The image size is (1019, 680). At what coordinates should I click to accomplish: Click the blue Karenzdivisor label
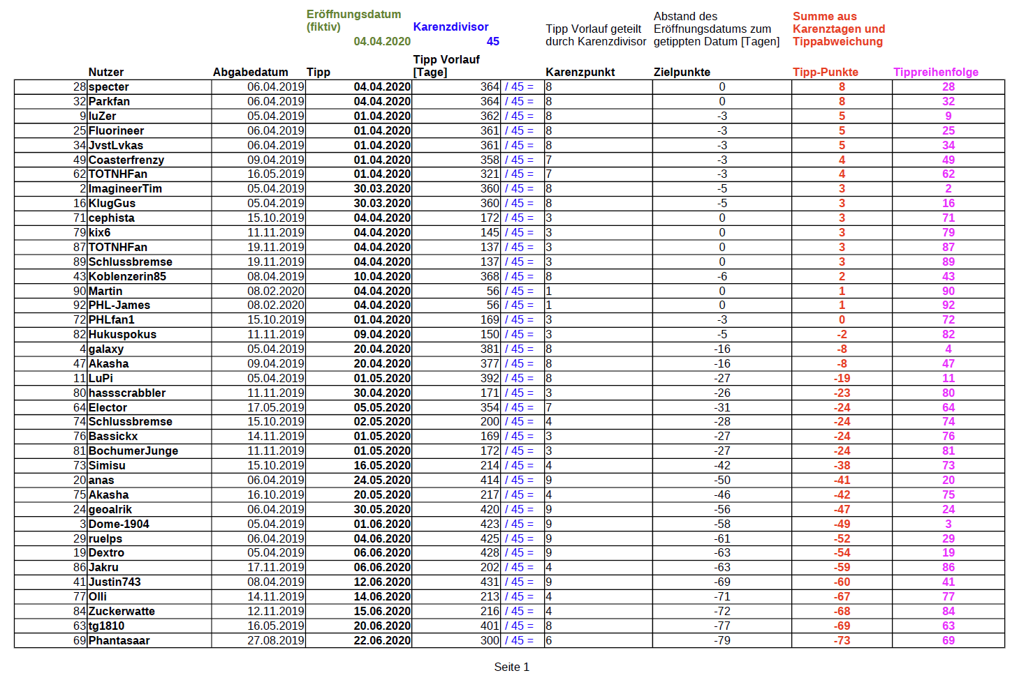pyautogui.click(x=450, y=27)
